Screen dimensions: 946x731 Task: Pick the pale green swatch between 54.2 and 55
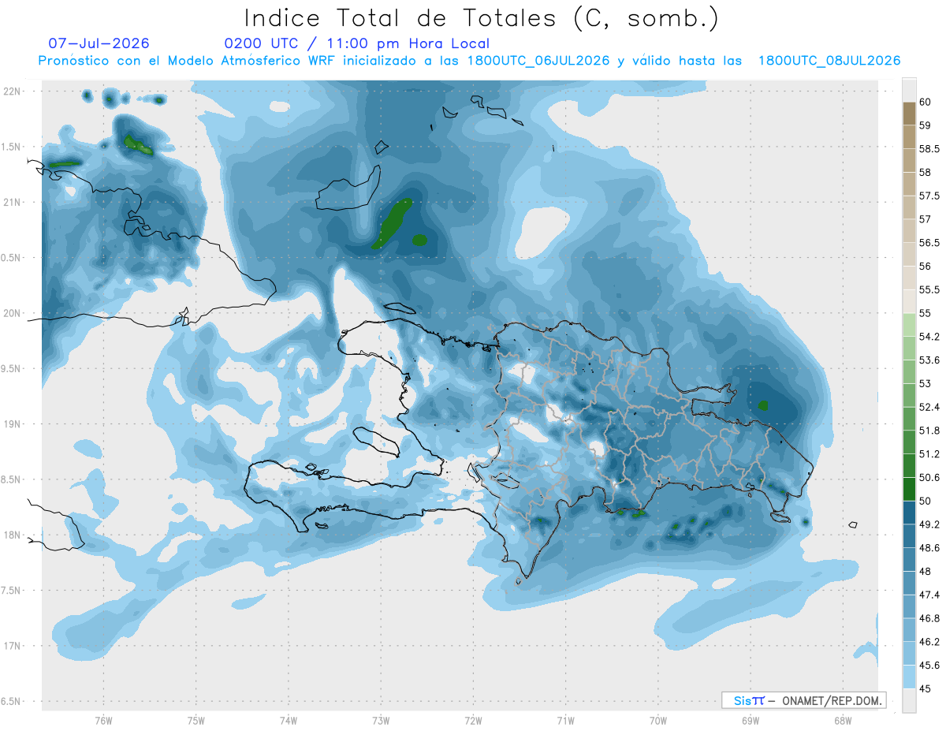(x=909, y=325)
